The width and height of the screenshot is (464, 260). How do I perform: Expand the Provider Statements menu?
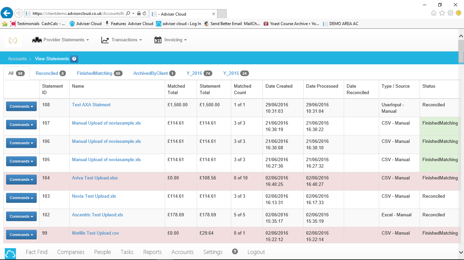(x=60, y=40)
